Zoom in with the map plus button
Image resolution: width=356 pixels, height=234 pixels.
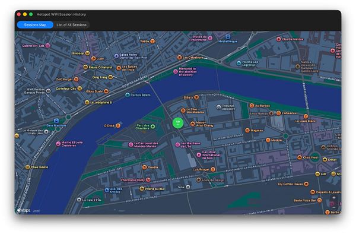point(333,198)
